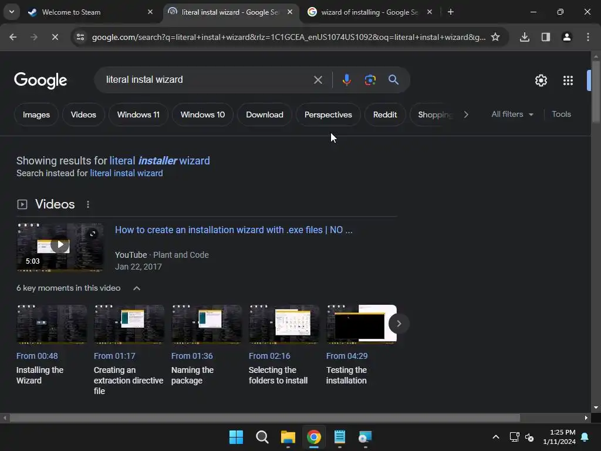Open Windows Start menu
Viewport: 601px width, 451px height.
pos(236,437)
